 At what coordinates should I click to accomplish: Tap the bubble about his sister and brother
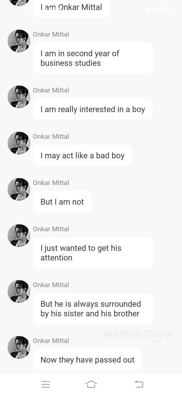(93, 308)
